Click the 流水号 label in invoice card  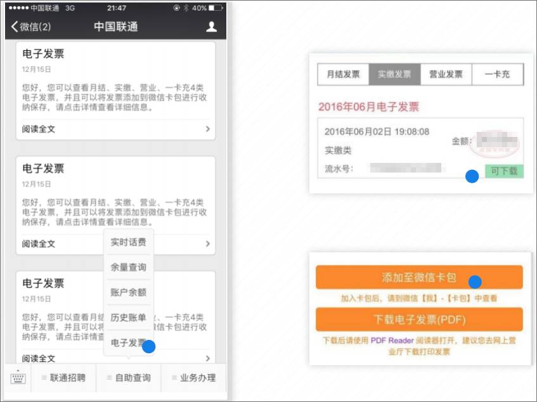339,169
